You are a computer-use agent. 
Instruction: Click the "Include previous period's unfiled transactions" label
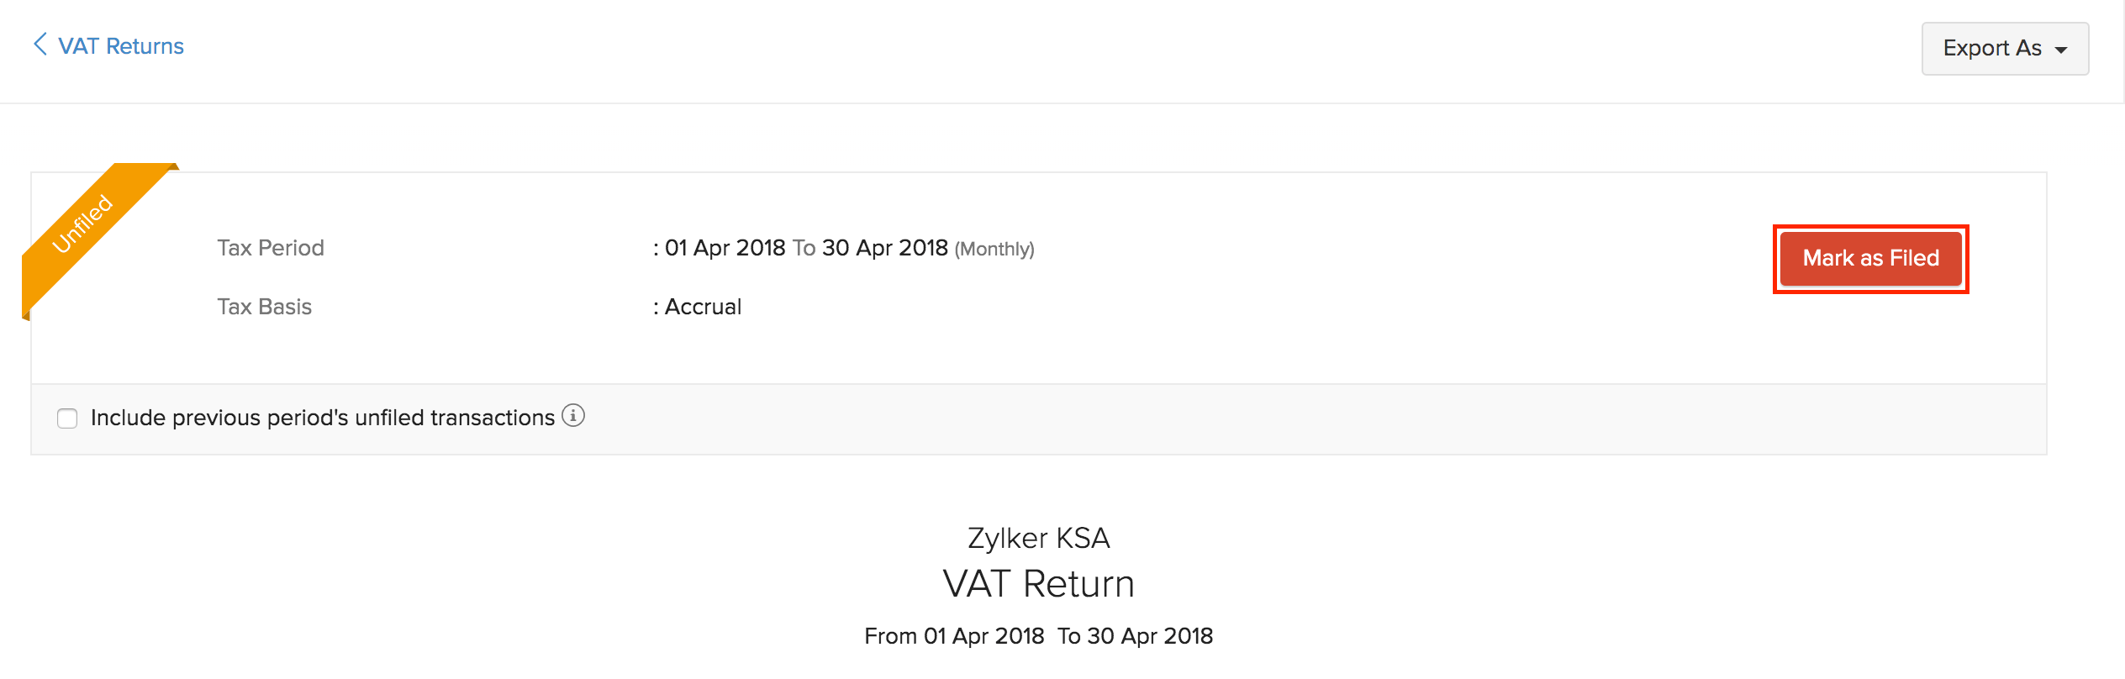(322, 418)
